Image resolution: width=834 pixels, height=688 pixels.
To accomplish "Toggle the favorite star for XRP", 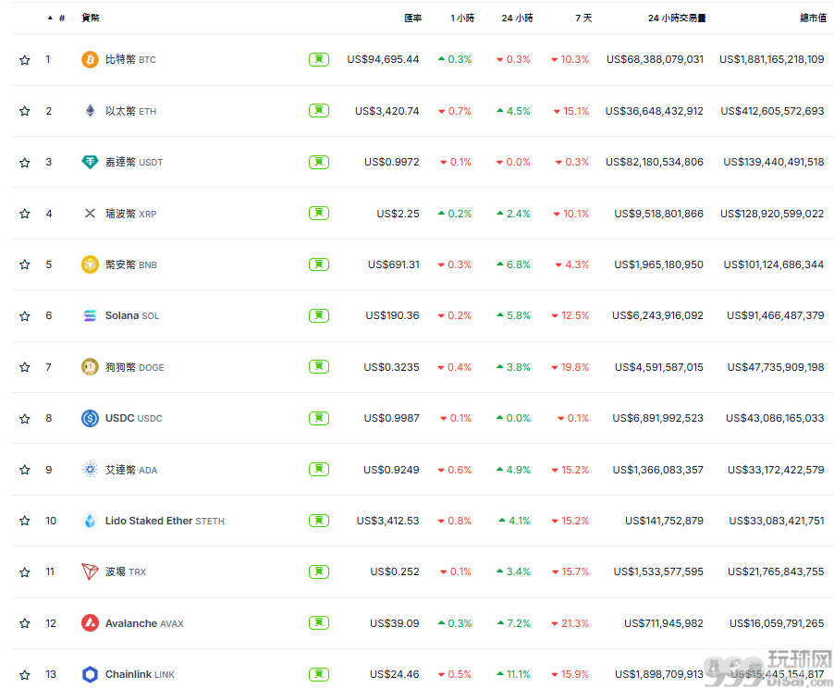I will click(x=24, y=214).
